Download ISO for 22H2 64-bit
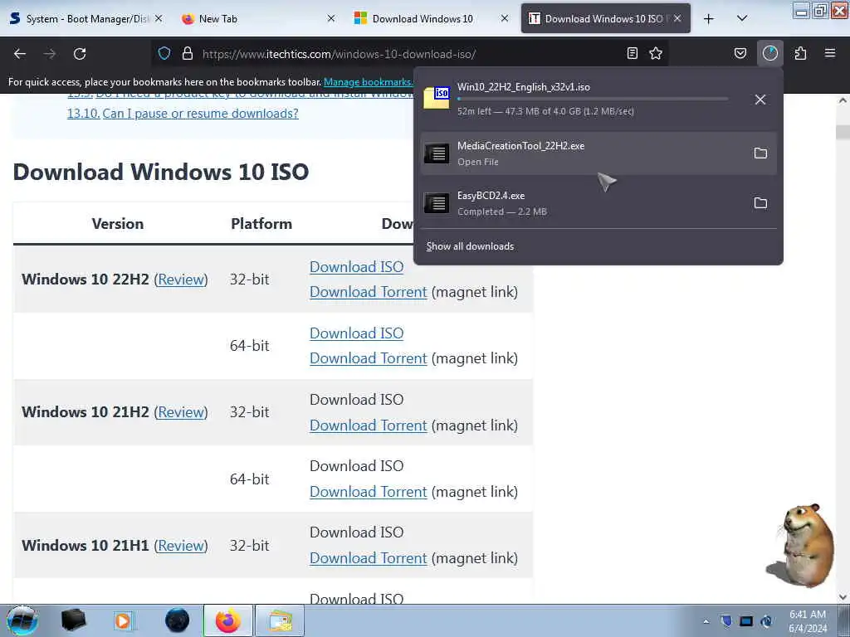Image resolution: width=850 pixels, height=637 pixels. pyautogui.click(x=357, y=333)
